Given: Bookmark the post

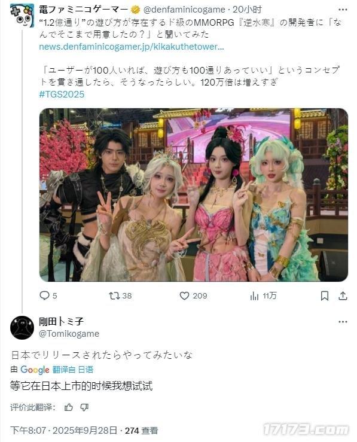Looking at the screenshot, I should pyautogui.click(x=325, y=295).
